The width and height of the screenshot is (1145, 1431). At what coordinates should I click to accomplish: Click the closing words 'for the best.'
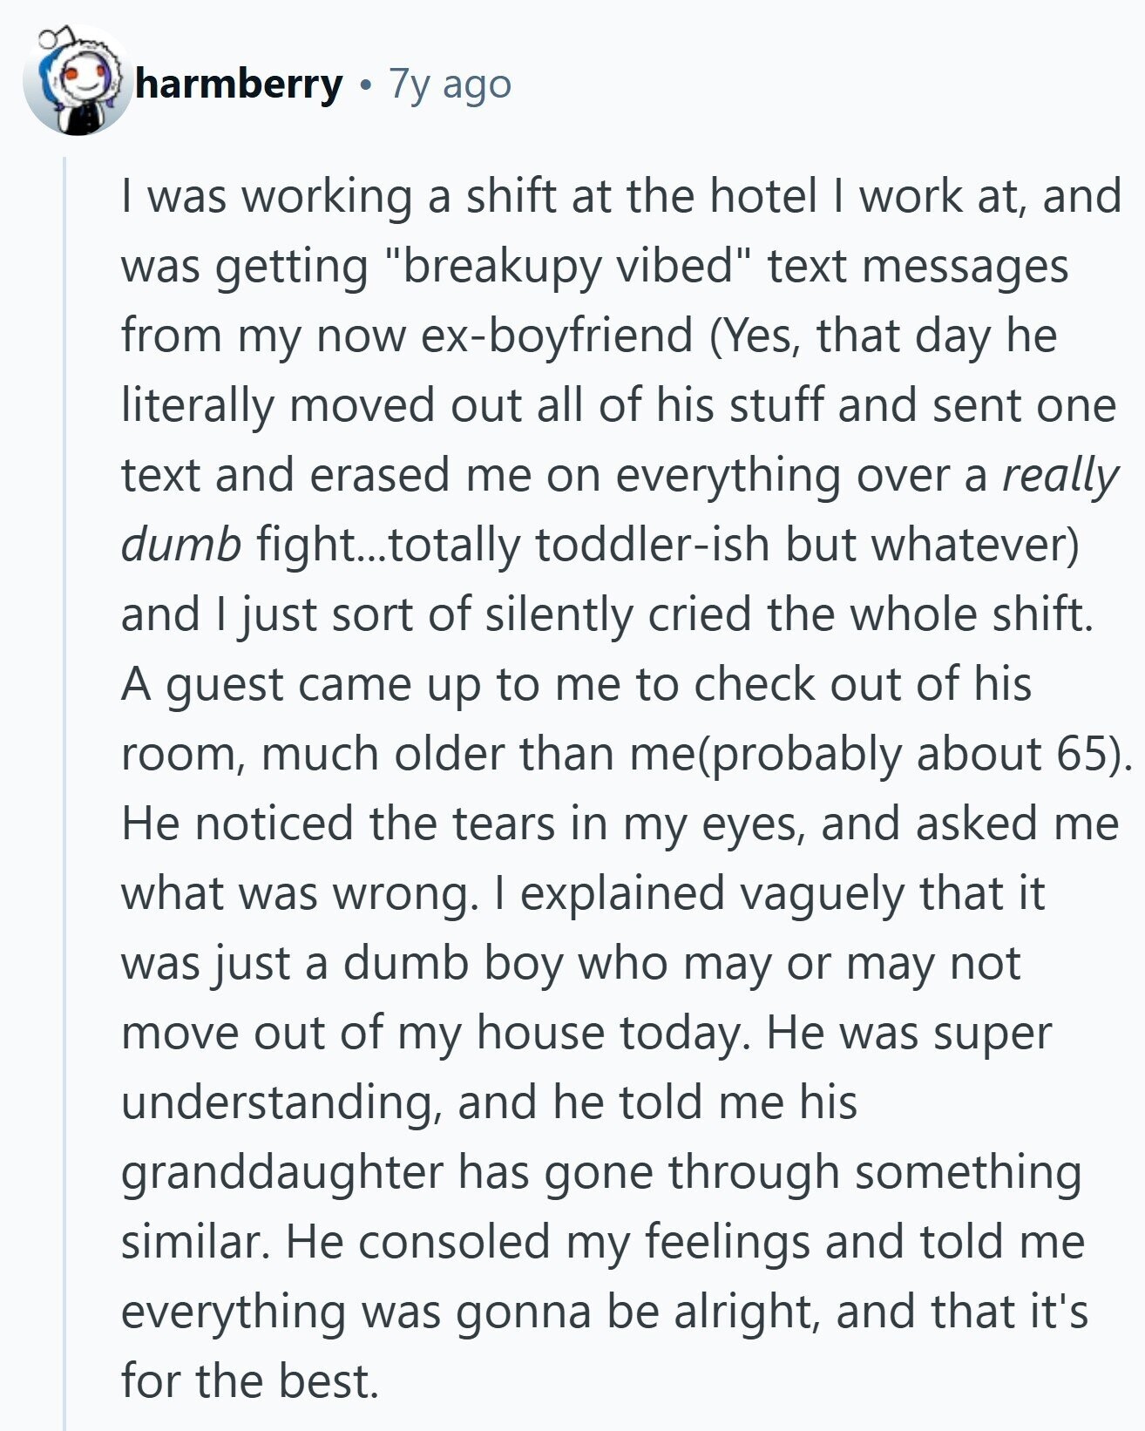click(250, 1382)
